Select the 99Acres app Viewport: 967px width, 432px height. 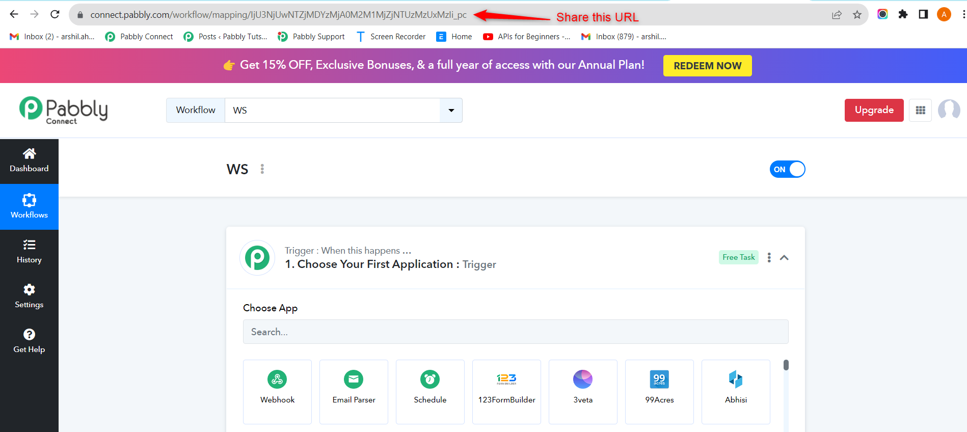click(659, 392)
